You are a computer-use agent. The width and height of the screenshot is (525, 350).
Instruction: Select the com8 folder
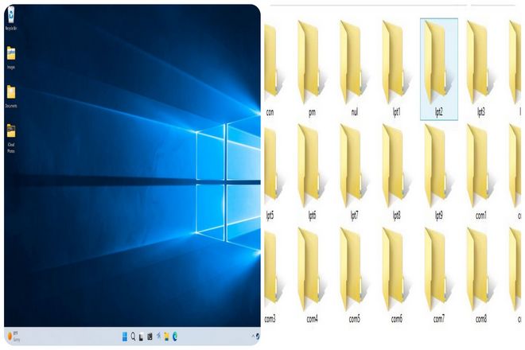480,275
